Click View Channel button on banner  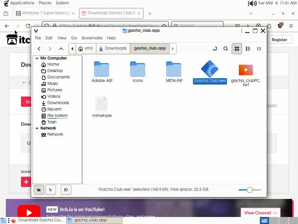(260, 213)
